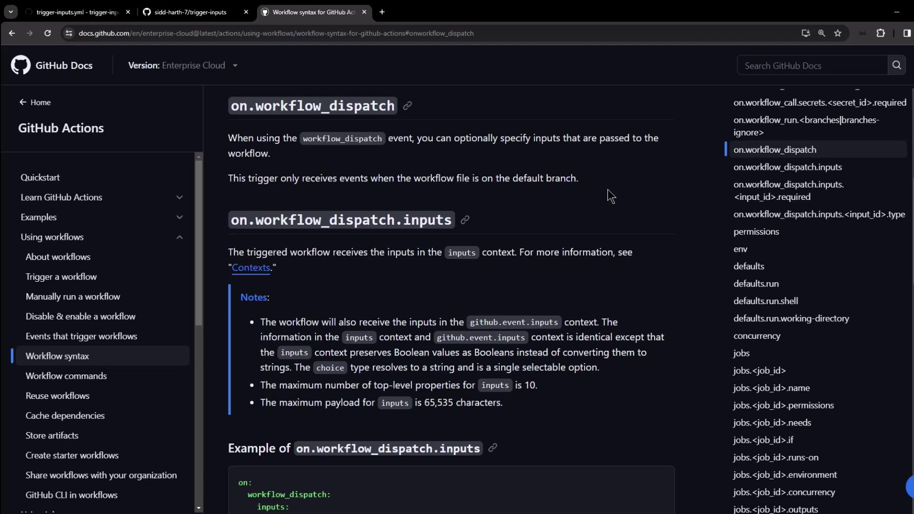Screen dimensions: 914x514
Task: Click the left sidebar scrollbar down arrow
Action: tap(199, 508)
